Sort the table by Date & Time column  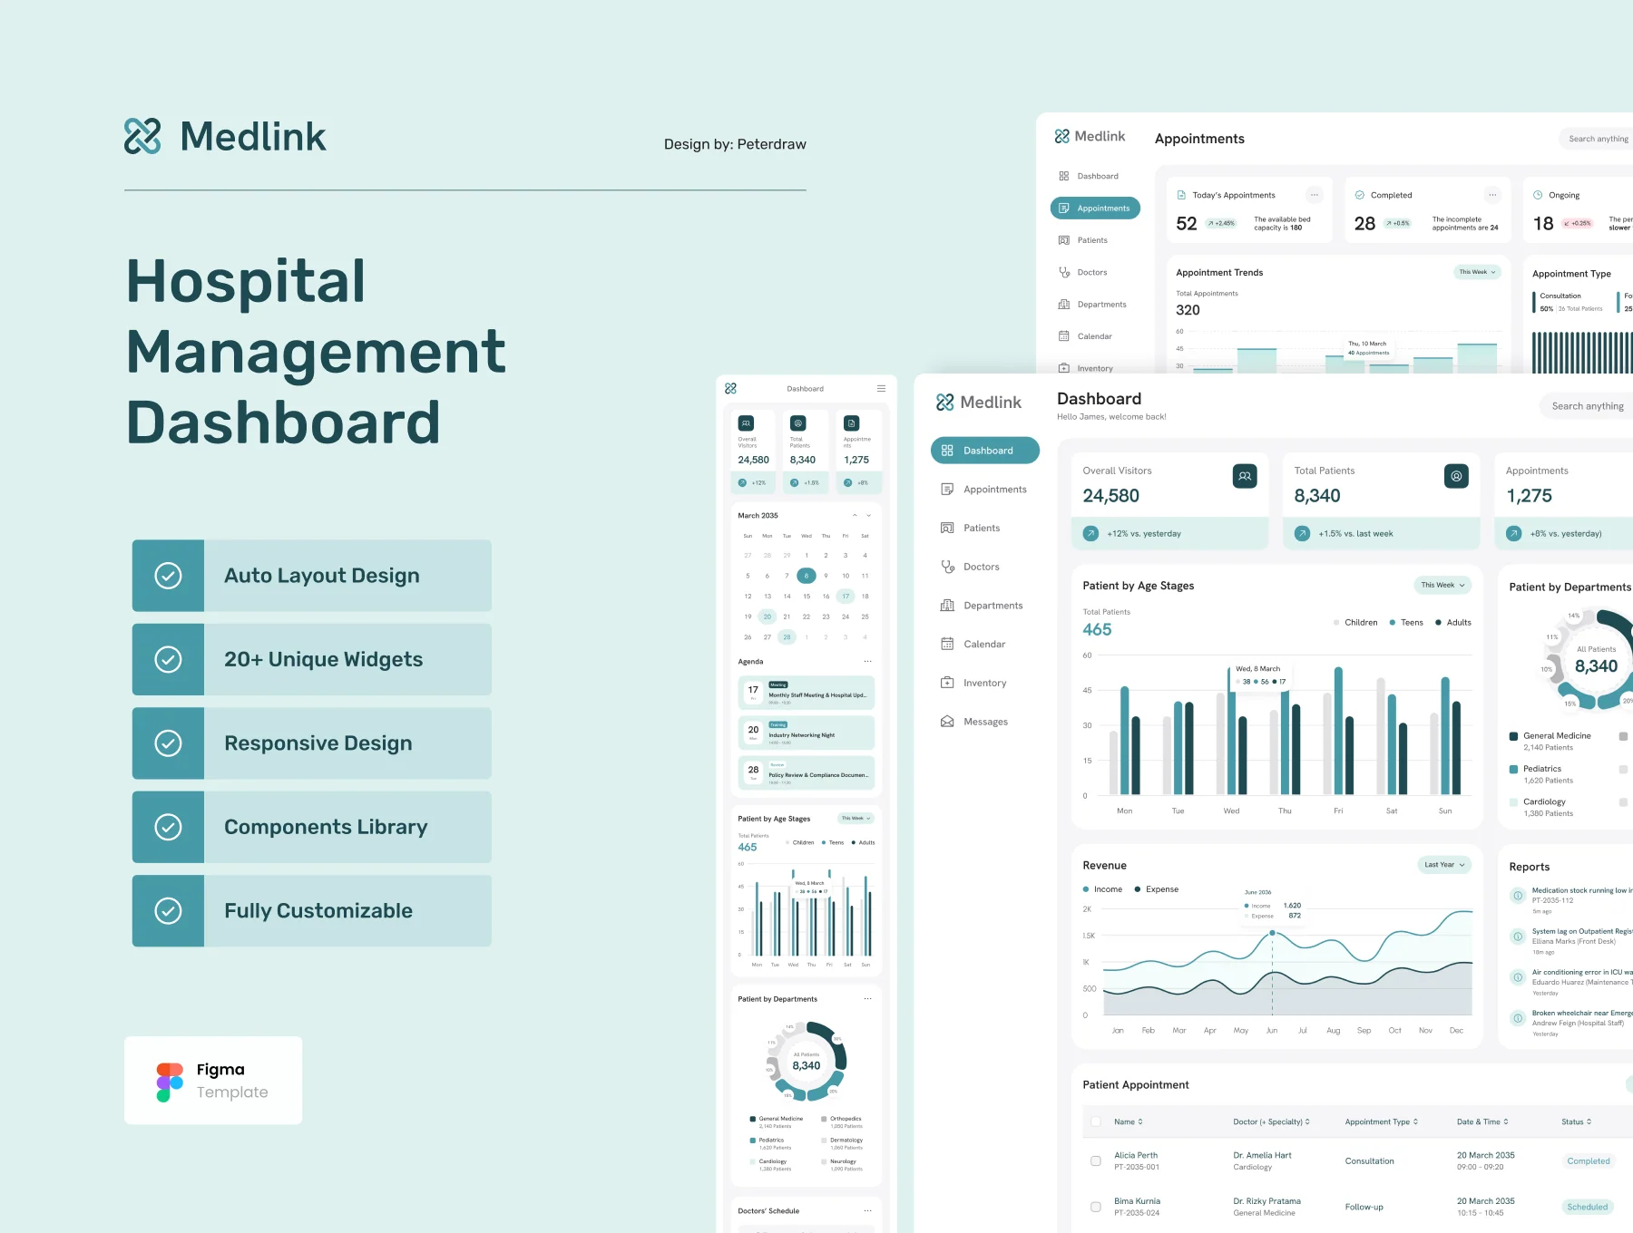coord(1482,1121)
